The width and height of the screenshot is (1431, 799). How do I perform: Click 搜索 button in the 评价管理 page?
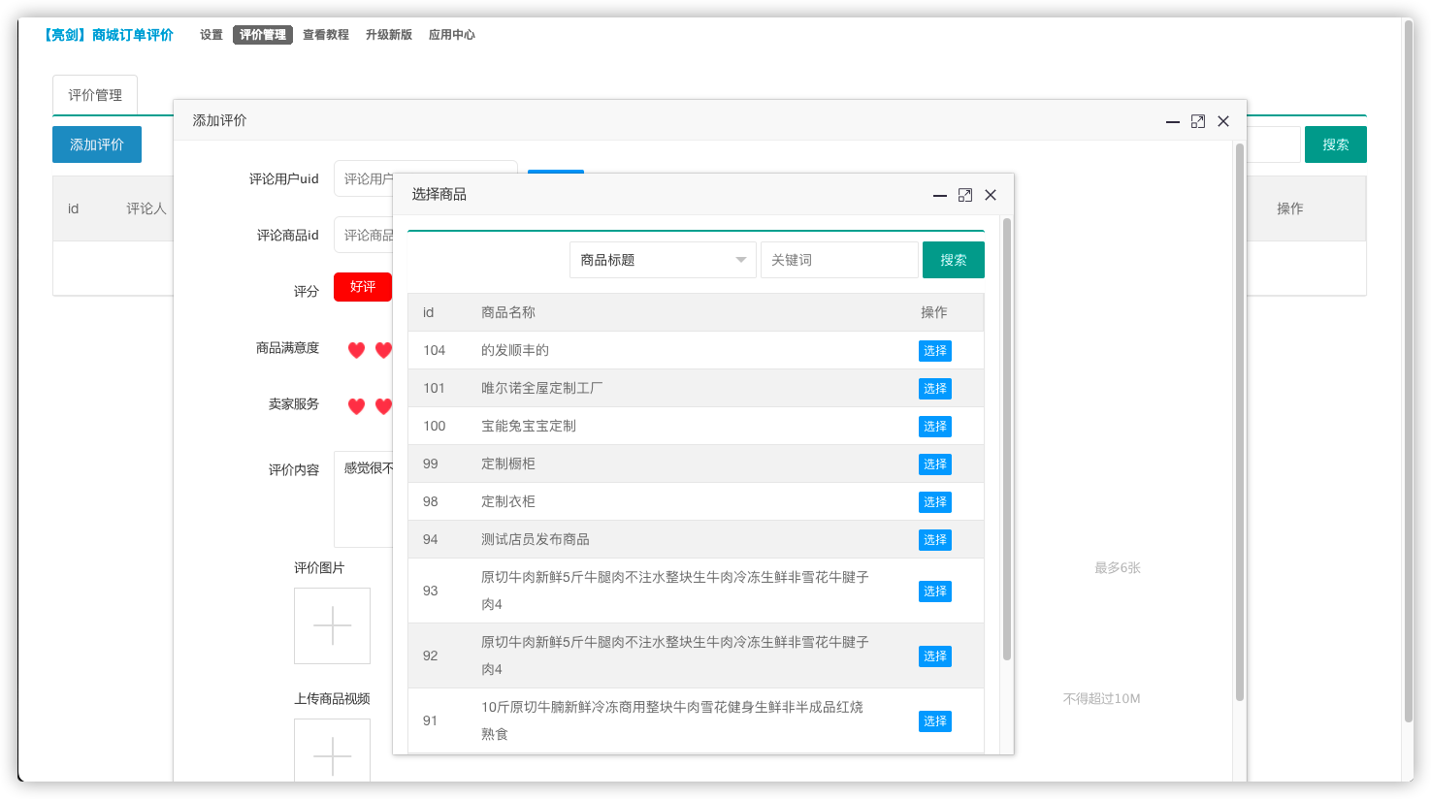point(1336,144)
